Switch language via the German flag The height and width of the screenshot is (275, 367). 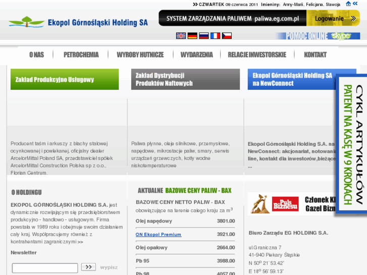[x=192, y=36]
